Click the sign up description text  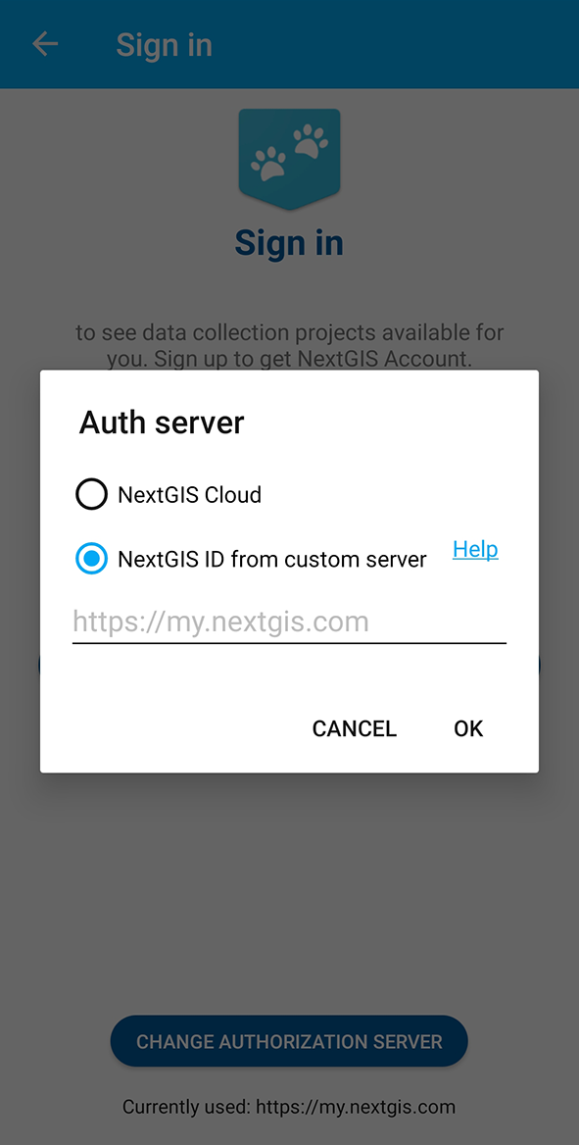point(290,345)
